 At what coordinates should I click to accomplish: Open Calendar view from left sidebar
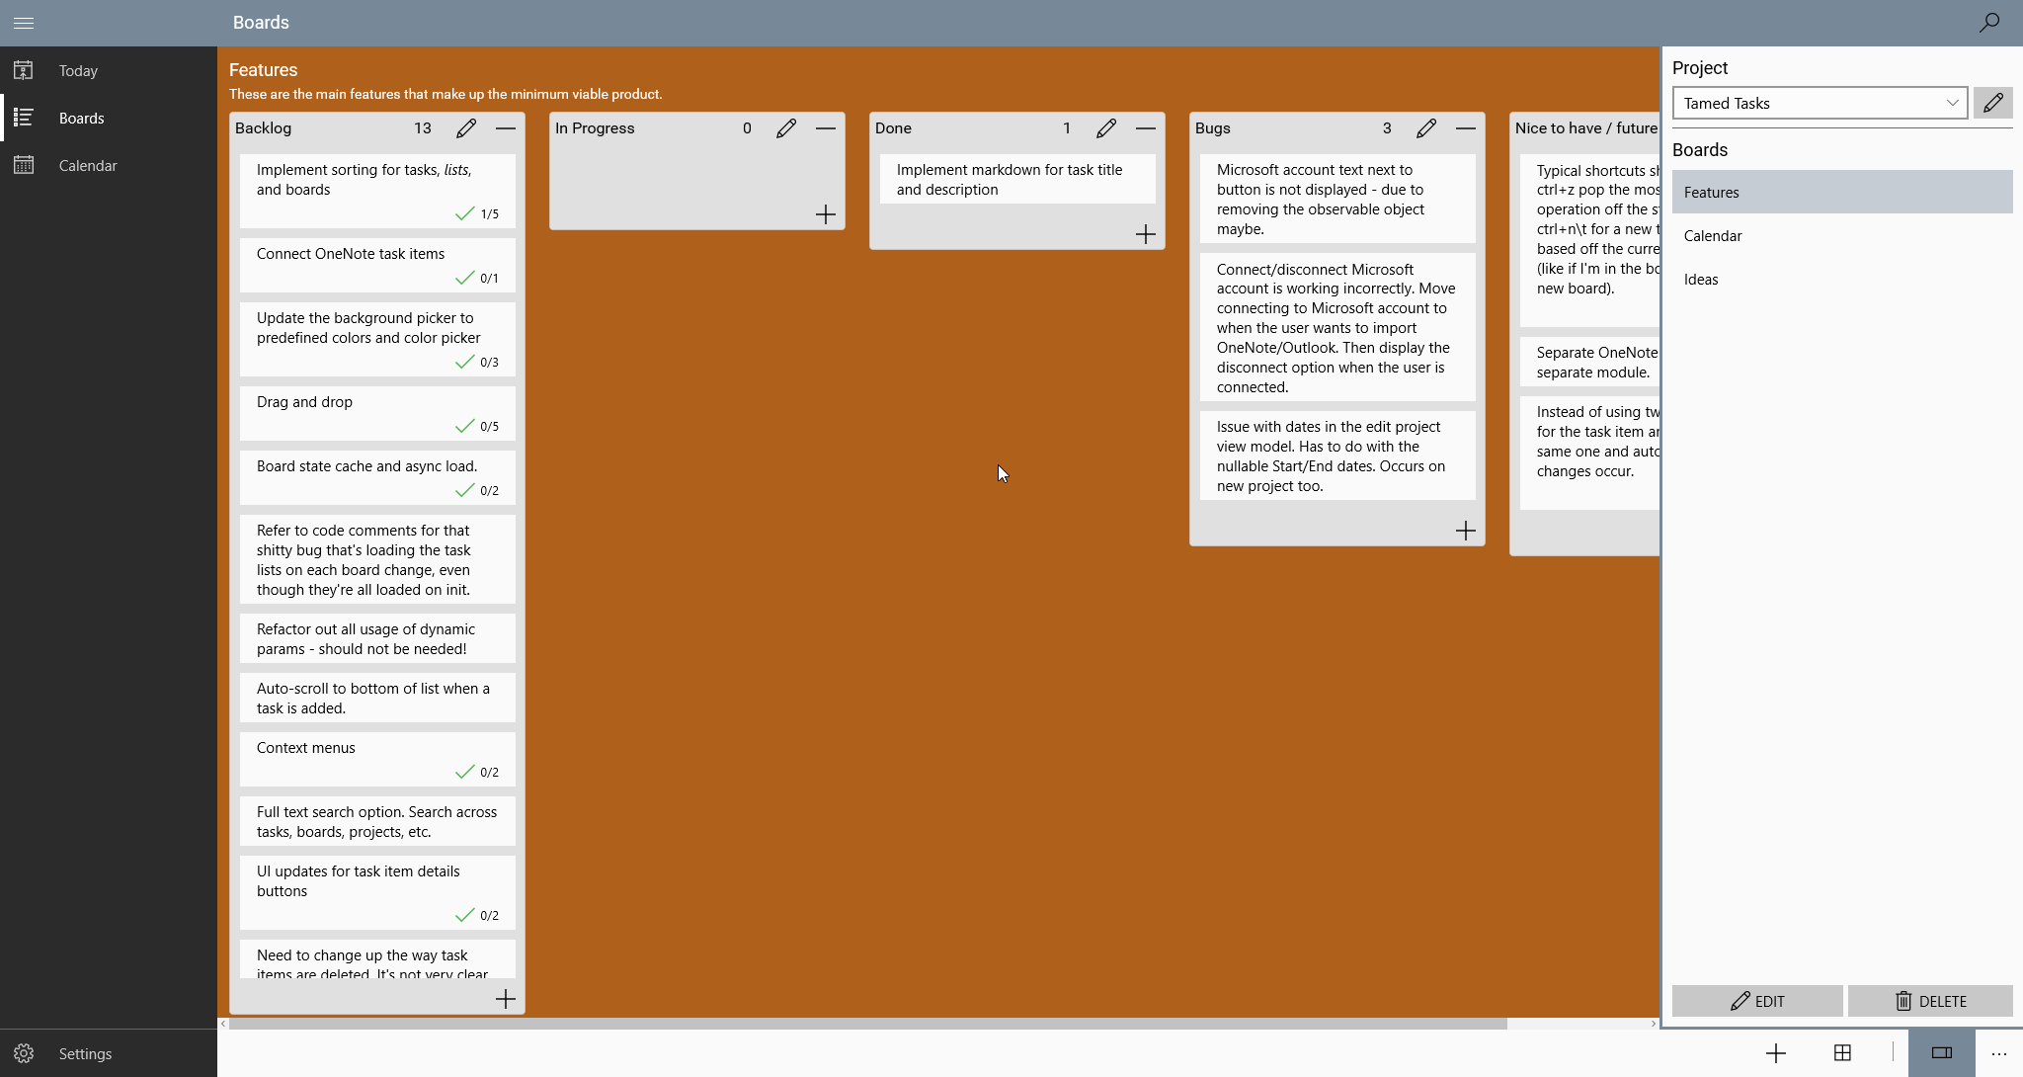pos(87,166)
